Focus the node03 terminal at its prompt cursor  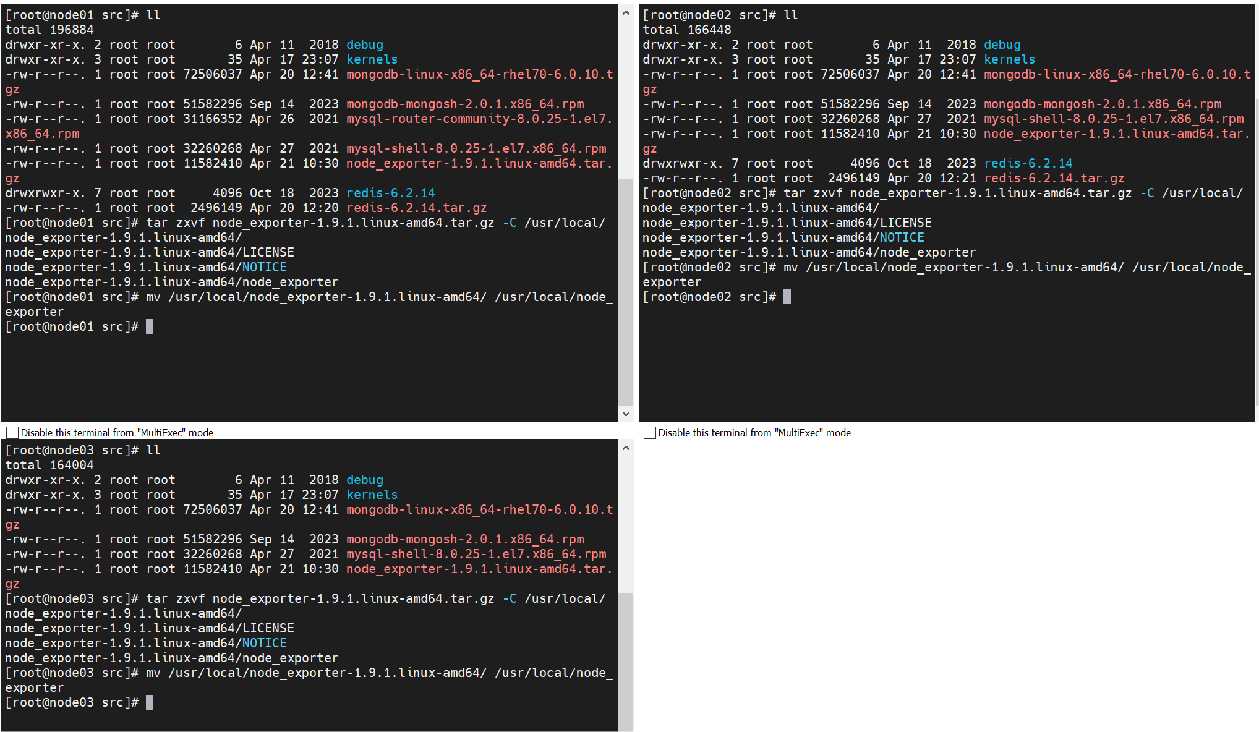pyautogui.click(x=150, y=702)
